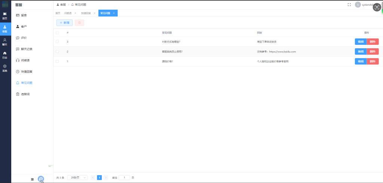Viewport: 383px width, 183px height.
Task: Click the dark round icon at top right corner
Action: coord(377,7)
